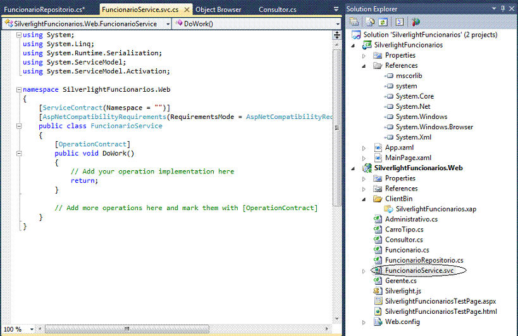The image size is (518, 336).
Task: Open Properties icon in Solution Explorer toolbar
Action: coord(354,22)
